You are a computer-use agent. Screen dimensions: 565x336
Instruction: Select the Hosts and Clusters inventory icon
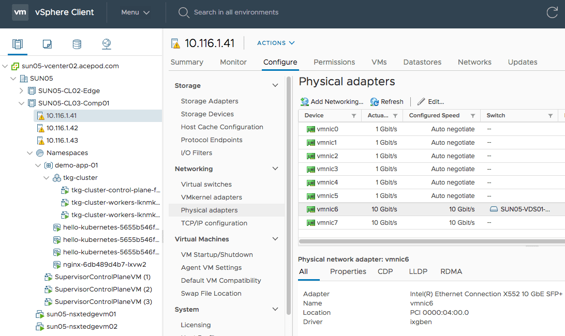pos(18,44)
